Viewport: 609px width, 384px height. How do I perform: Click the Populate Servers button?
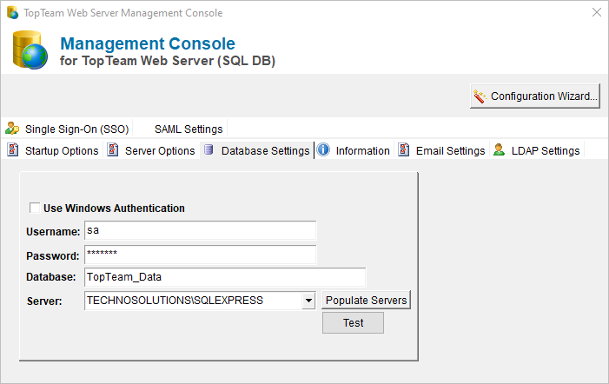[x=366, y=300]
